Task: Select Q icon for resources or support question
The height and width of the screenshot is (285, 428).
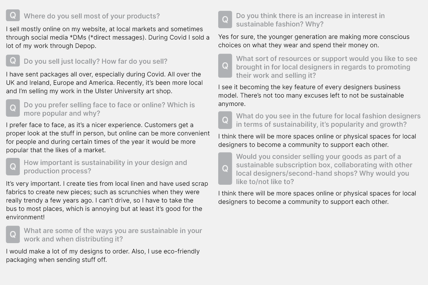Action: (x=225, y=66)
